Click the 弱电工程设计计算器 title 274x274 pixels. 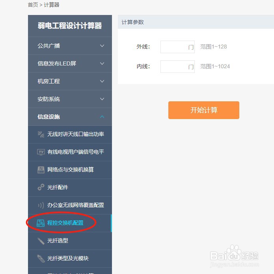70,26
